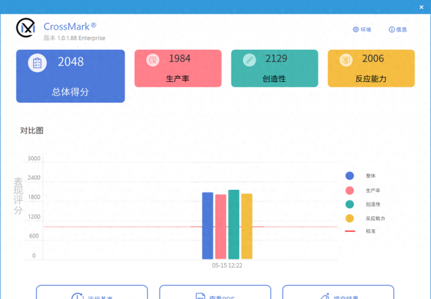Image resolution: width=431 pixels, height=299 pixels.
Task: Click the teal 创造性 legend dot
Action: pos(349,204)
